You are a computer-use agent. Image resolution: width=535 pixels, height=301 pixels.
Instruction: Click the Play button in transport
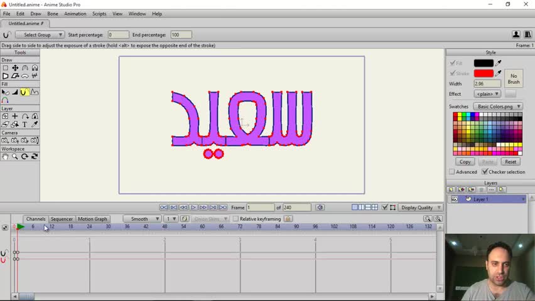193,208
